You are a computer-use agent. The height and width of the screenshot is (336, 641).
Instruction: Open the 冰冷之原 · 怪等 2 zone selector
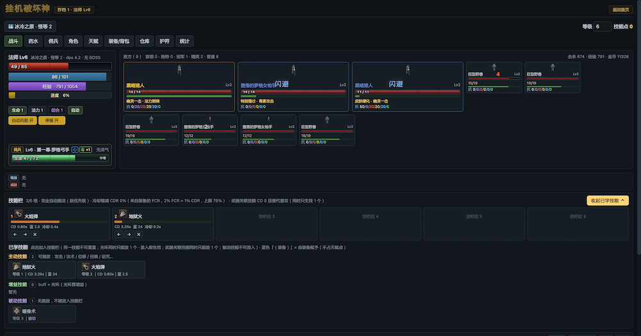tap(30, 26)
